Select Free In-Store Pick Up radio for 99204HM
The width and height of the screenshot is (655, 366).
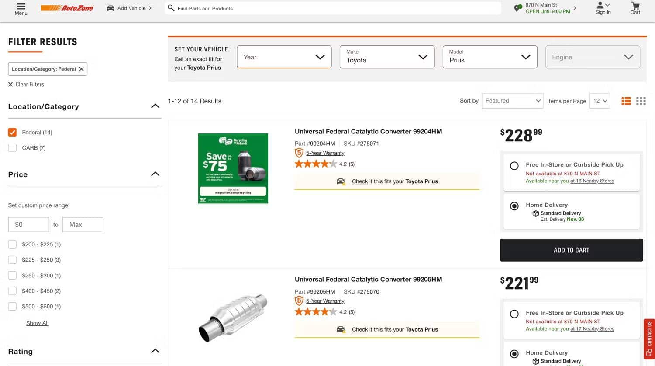pos(514,166)
